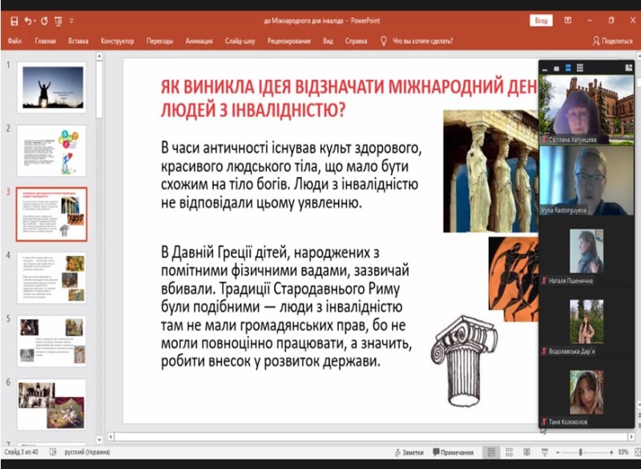Click the zoom slider handle
This screenshot has width=641, height=469.
click(x=580, y=452)
